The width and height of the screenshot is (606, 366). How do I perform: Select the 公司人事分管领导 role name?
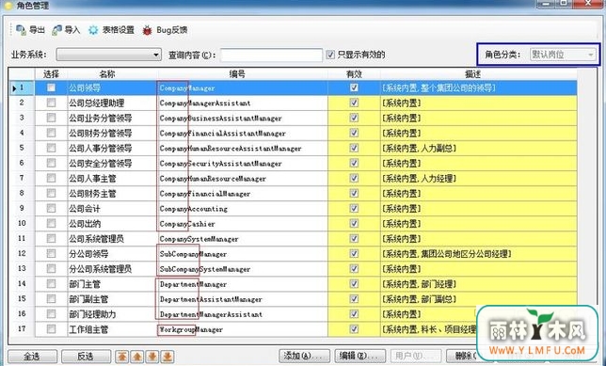[101, 148]
